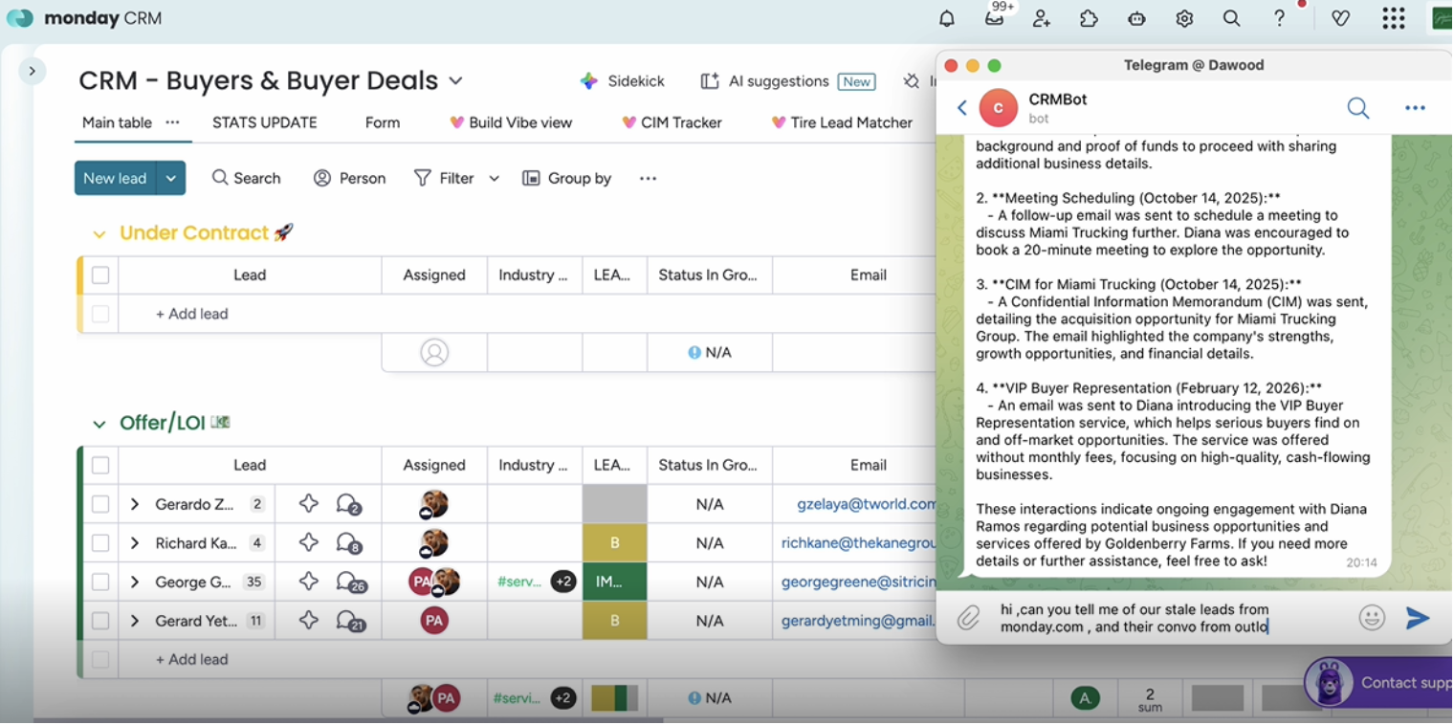Expand subitems of George G...

[135, 582]
